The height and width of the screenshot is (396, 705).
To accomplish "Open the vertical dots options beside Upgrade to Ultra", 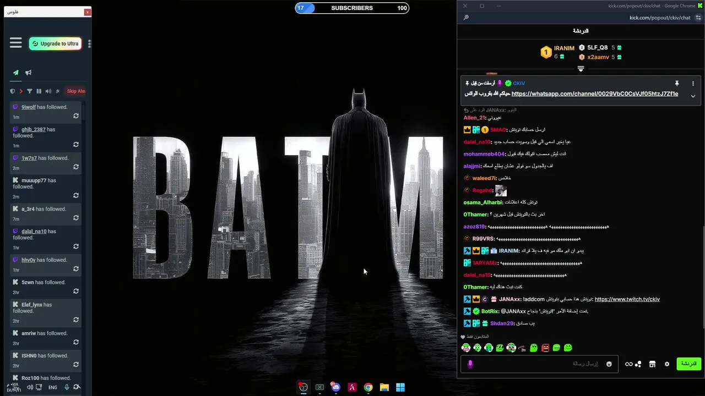I will pyautogui.click(x=89, y=43).
